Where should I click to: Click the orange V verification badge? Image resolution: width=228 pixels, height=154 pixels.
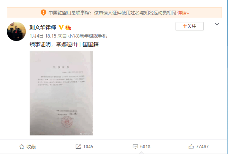[x=61, y=27]
